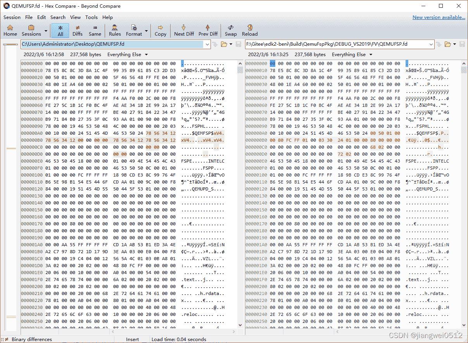Viewport: 468px width, 343px height.
Task: Expand the right path history dropdown
Action: (x=431, y=44)
